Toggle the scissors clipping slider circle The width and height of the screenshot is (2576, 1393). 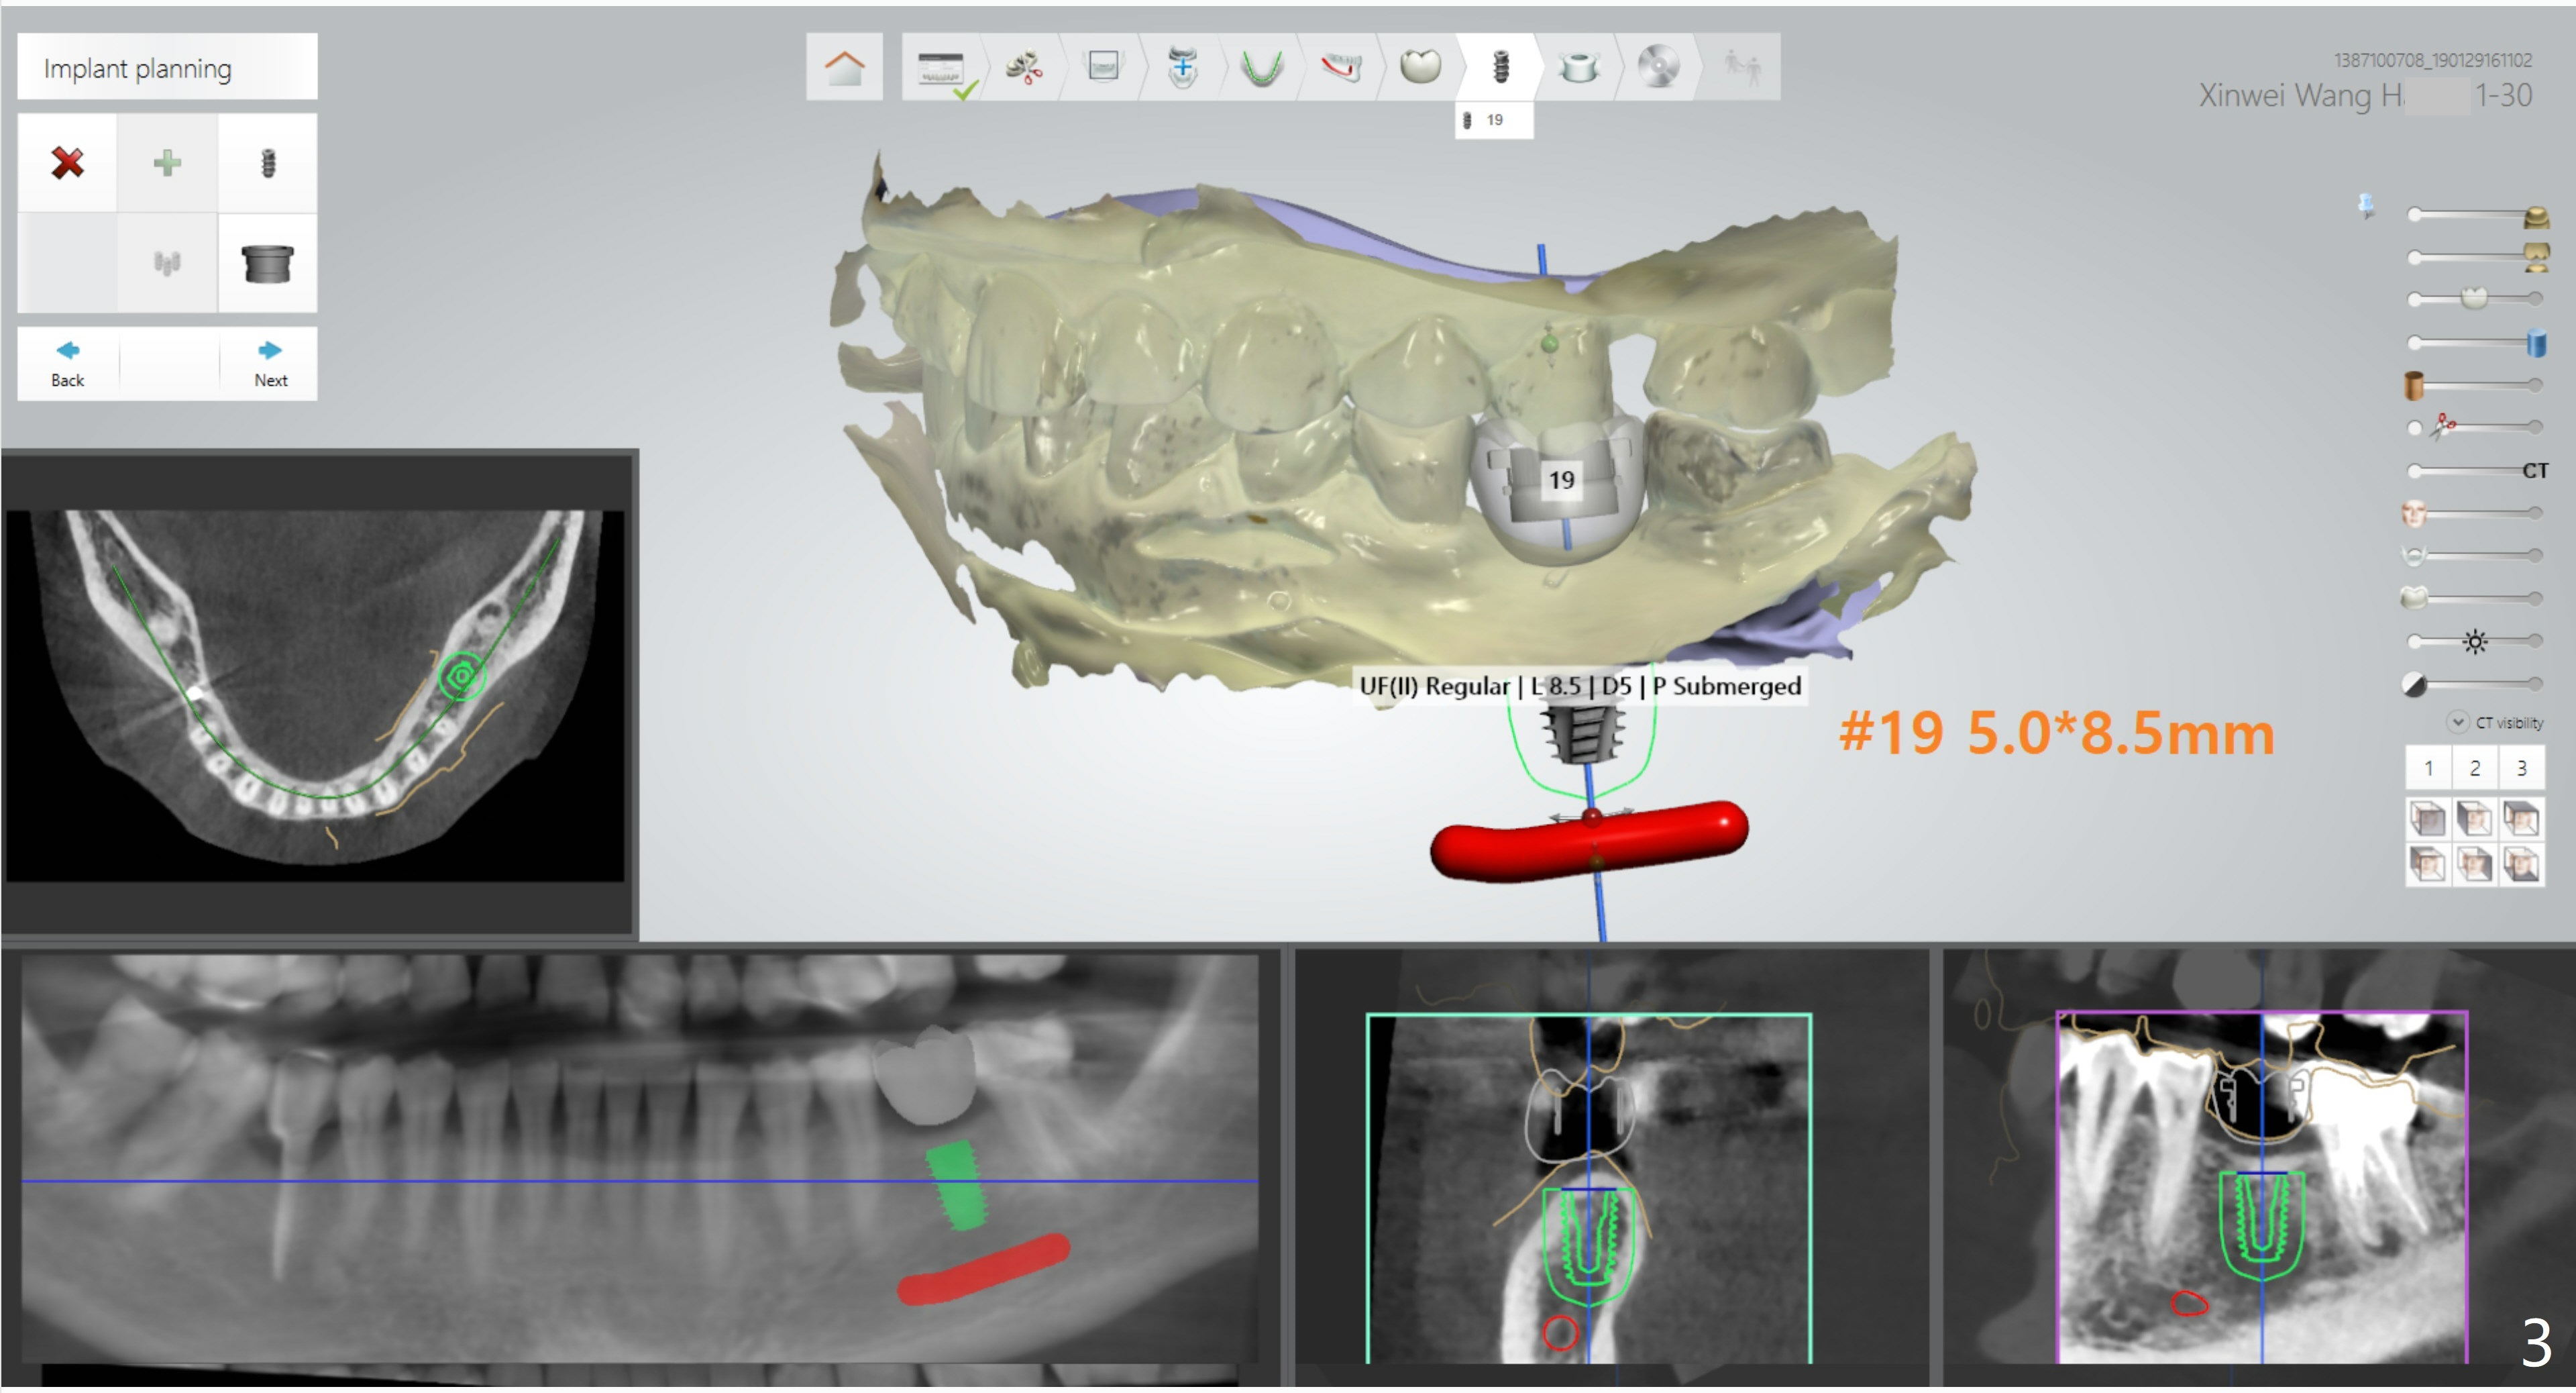tap(2415, 428)
